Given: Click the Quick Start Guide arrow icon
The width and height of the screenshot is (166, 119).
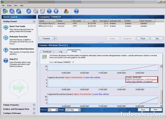Looking at the screenshot, I should pyautogui.click(x=6, y=28).
